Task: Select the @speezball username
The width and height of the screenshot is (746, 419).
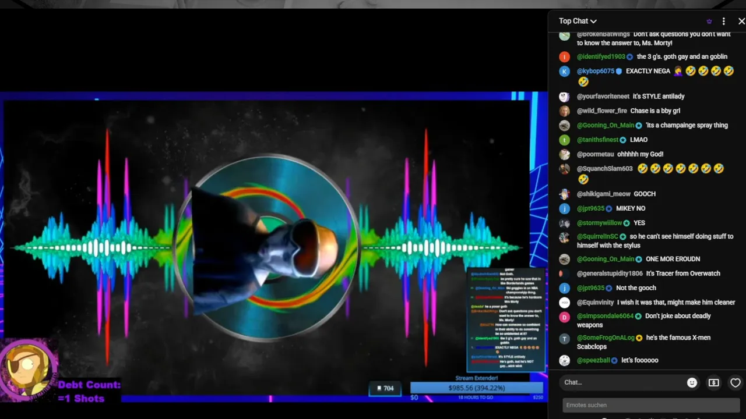Action: (x=593, y=360)
